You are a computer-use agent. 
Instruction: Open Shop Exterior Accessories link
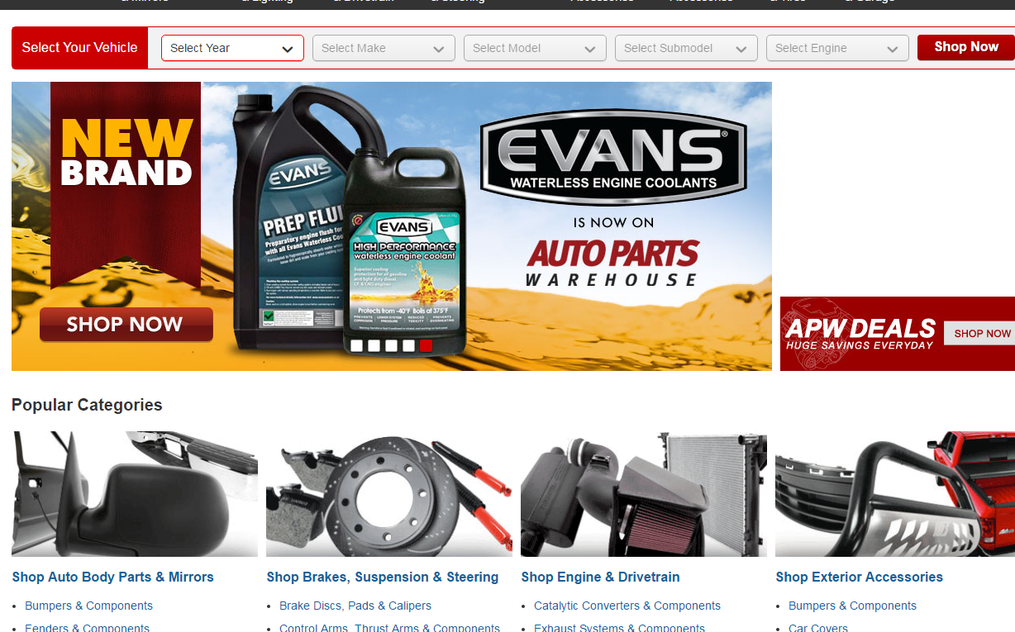pyautogui.click(x=860, y=577)
